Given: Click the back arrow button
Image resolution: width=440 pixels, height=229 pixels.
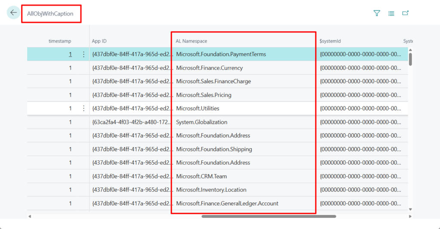Looking at the screenshot, I should (x=13, y=13).
